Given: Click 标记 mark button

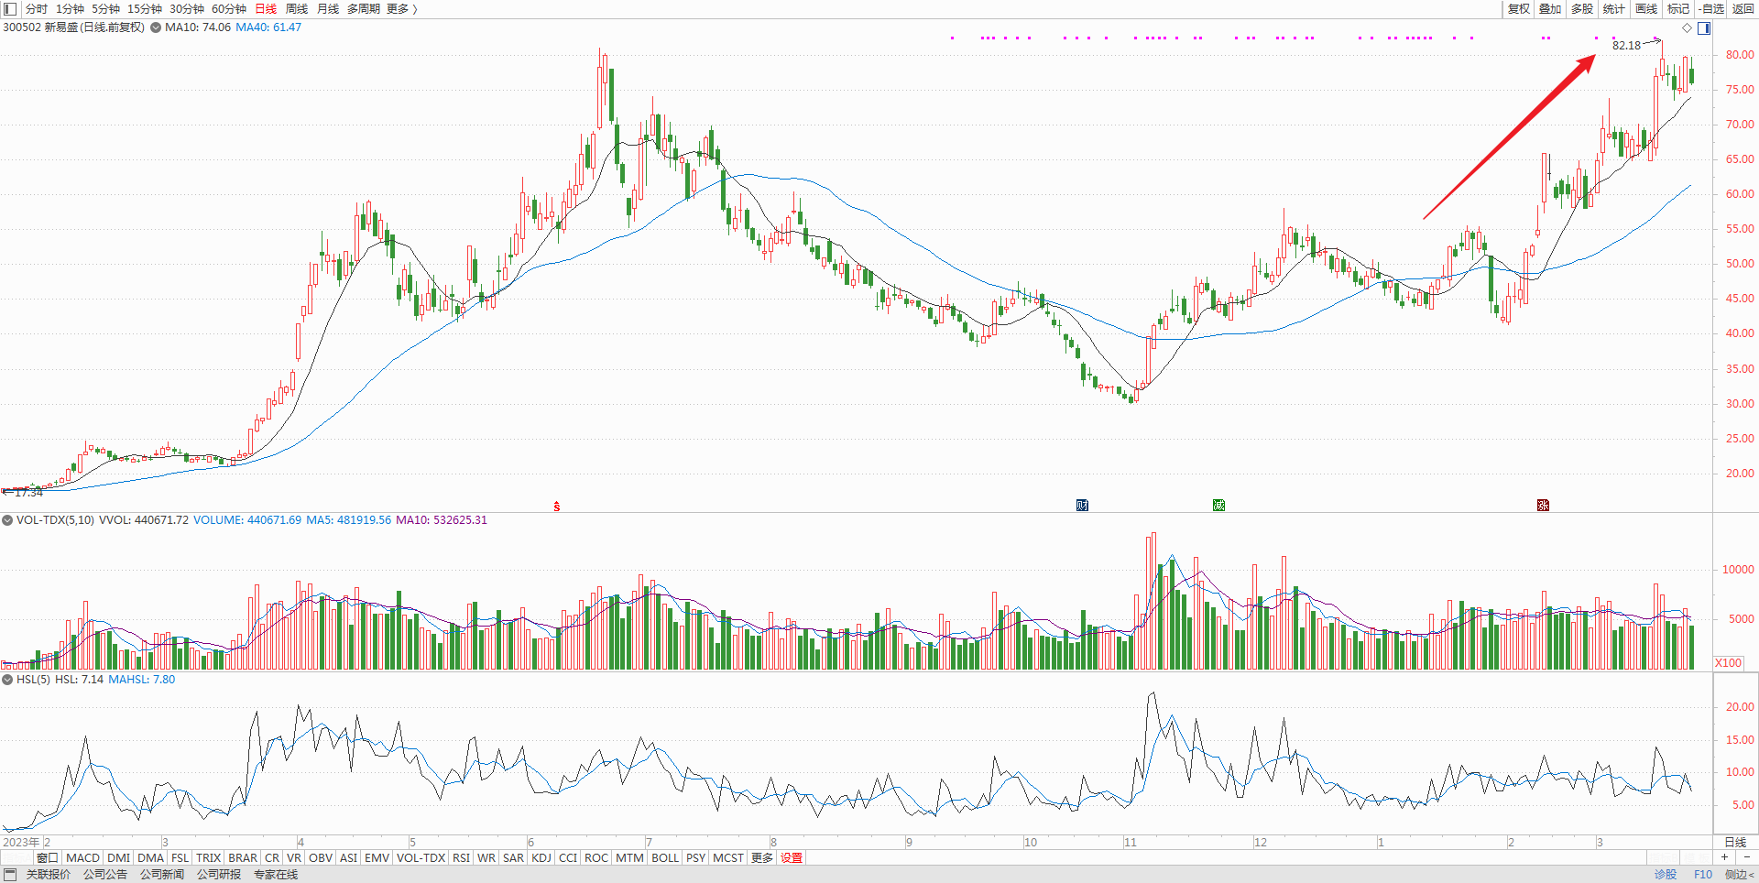Looking at the screenshot, I should click(1678, 8).
